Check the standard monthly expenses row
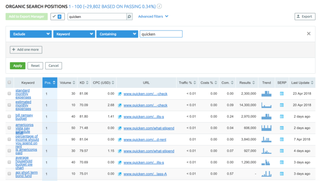321x181 pixels. 9,93
